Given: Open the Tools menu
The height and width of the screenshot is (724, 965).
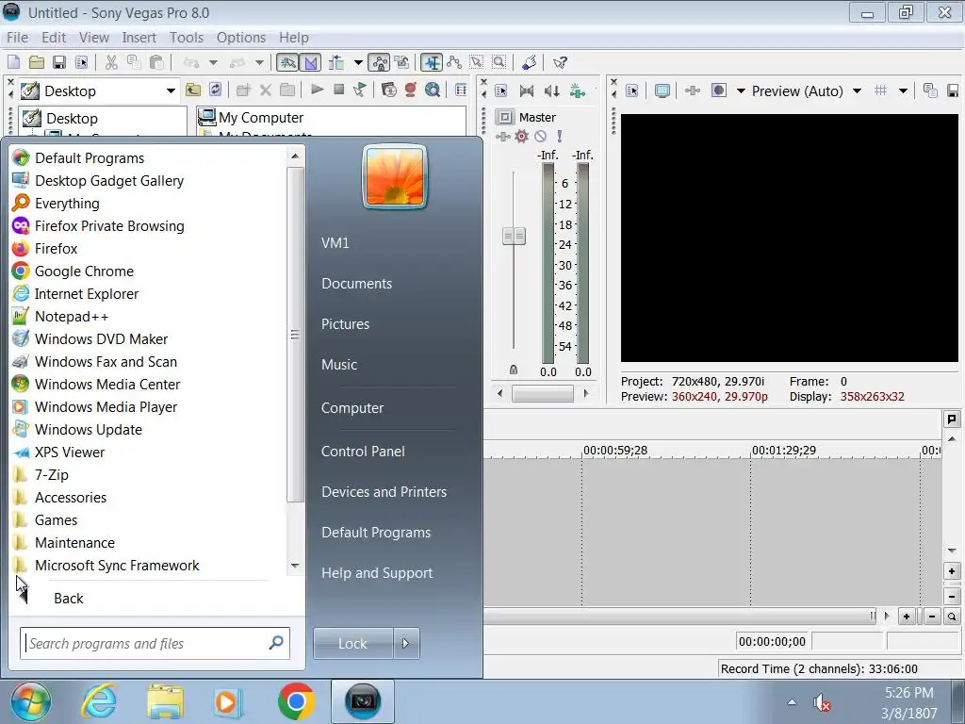Looking at the screenshot, I should [x=187, y=38].
